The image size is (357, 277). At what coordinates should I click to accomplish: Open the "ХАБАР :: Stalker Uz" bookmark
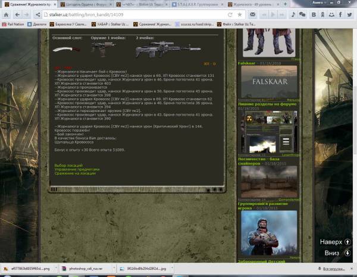click(110, 24)
